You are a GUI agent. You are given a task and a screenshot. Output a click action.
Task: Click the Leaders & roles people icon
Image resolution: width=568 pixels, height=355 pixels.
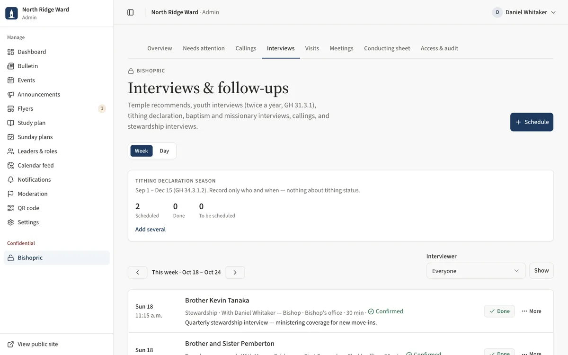pyautogui.click(x=10, y=151)
